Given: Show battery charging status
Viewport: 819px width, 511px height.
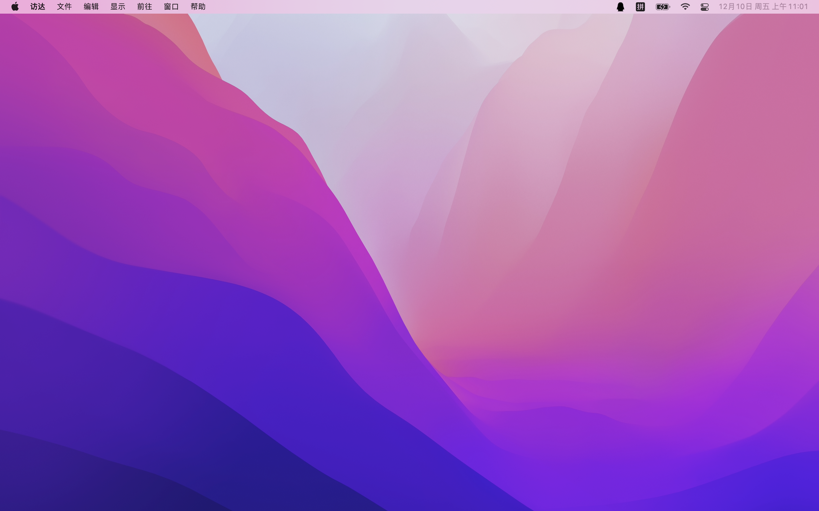Looking at the screenshot, I should point(662,7).
